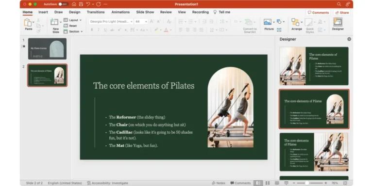Click the Paste clipboard icon
This screenshot has height=186, width=373.
click(28, 23)
